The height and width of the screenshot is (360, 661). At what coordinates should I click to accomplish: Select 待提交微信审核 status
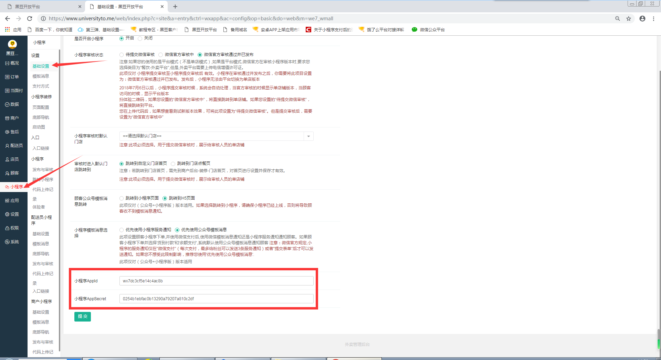pos(122,55)
